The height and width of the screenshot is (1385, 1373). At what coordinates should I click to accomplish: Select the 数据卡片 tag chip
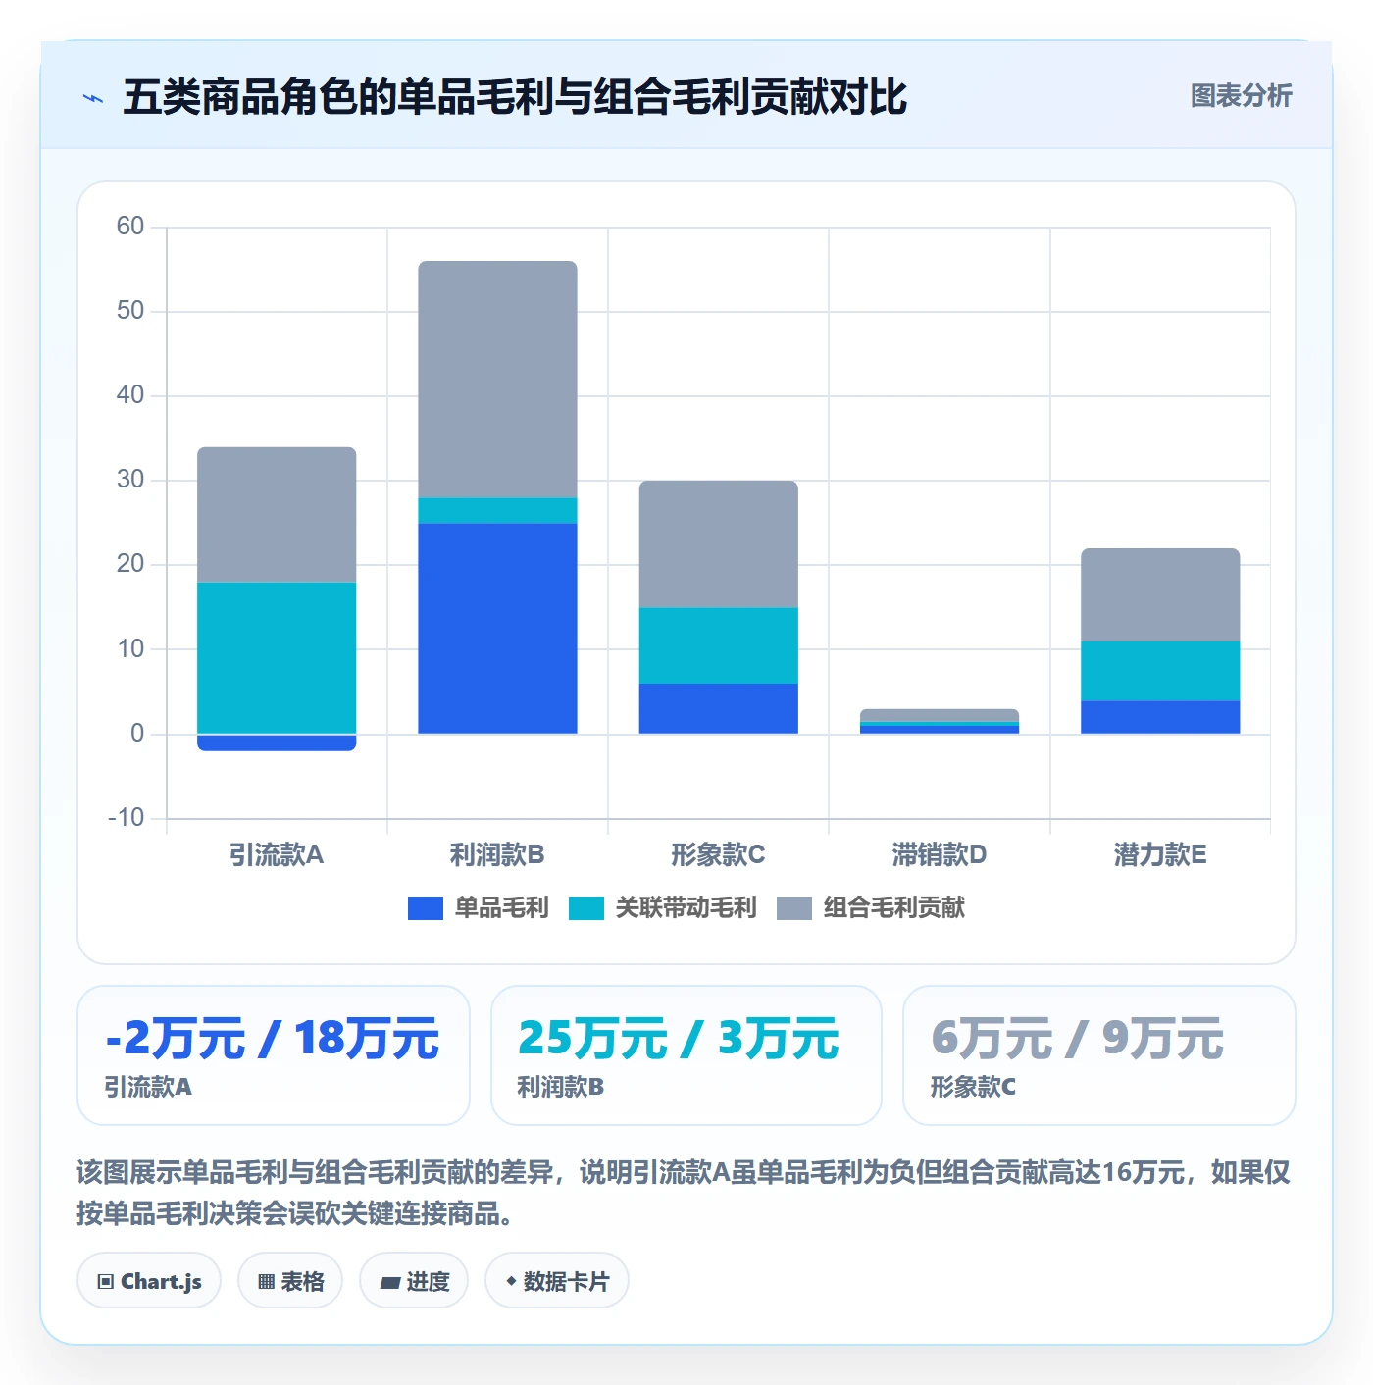[557, 1281]
